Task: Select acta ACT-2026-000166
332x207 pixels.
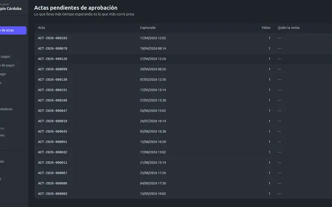Action: (53, 100)
